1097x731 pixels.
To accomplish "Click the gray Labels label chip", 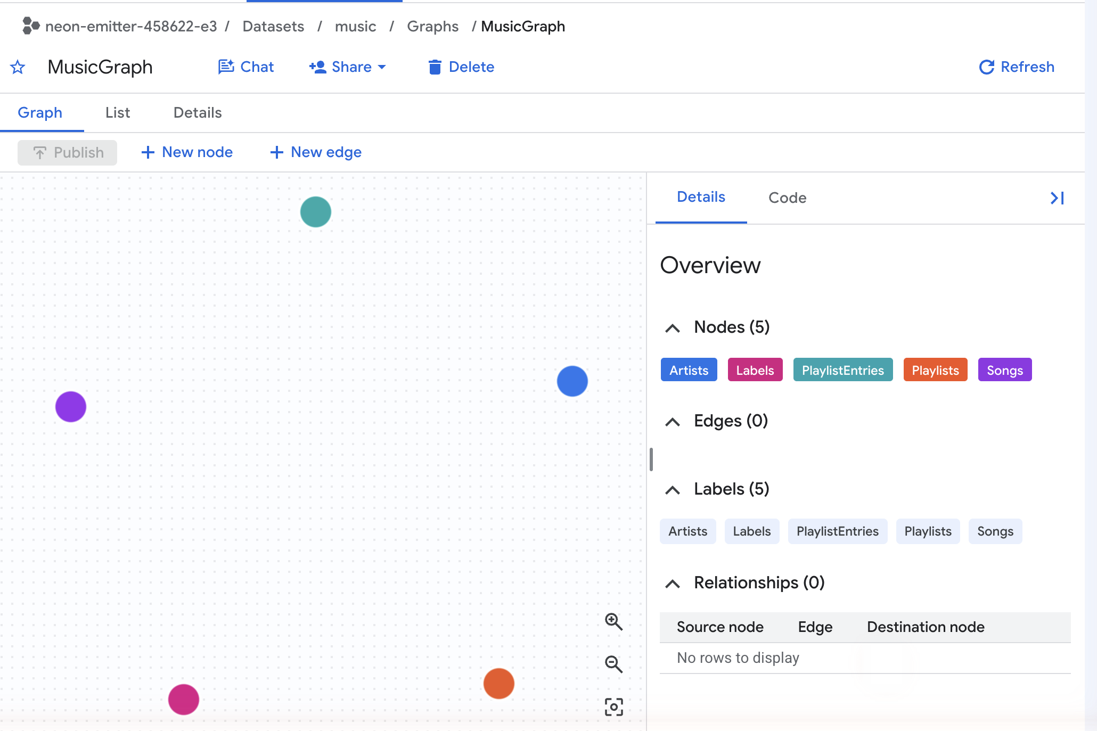I will (752, 531).
